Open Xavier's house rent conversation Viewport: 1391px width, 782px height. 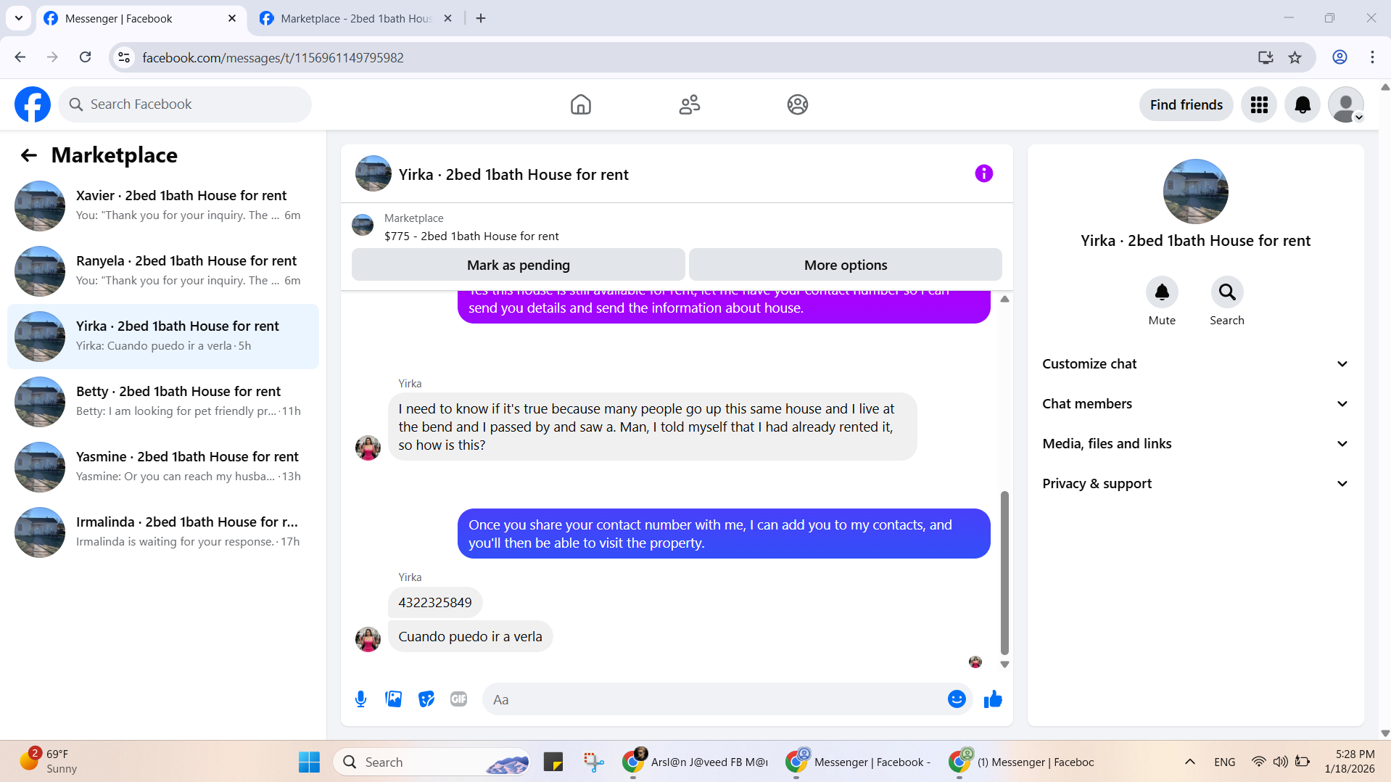[163, 206]
